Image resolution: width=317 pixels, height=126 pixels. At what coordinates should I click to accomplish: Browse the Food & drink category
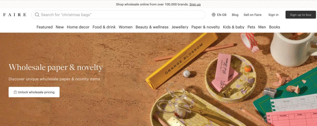click(x=104, y=27)
